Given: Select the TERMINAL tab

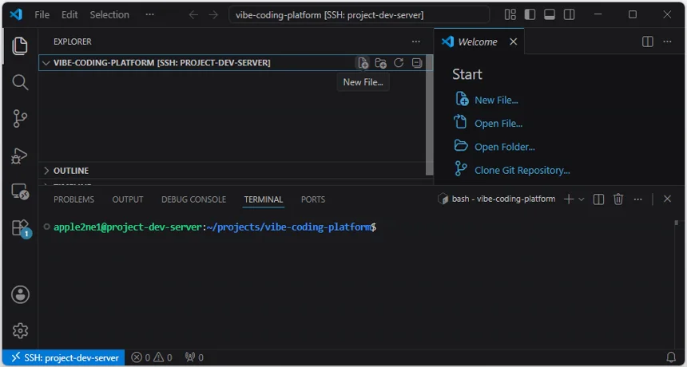Looking at the screenshot, I should coord(264,199).
